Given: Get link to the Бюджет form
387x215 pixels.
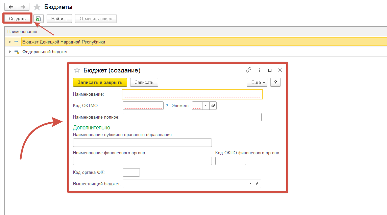Looking at the screenshot, I should pos(248,70).
